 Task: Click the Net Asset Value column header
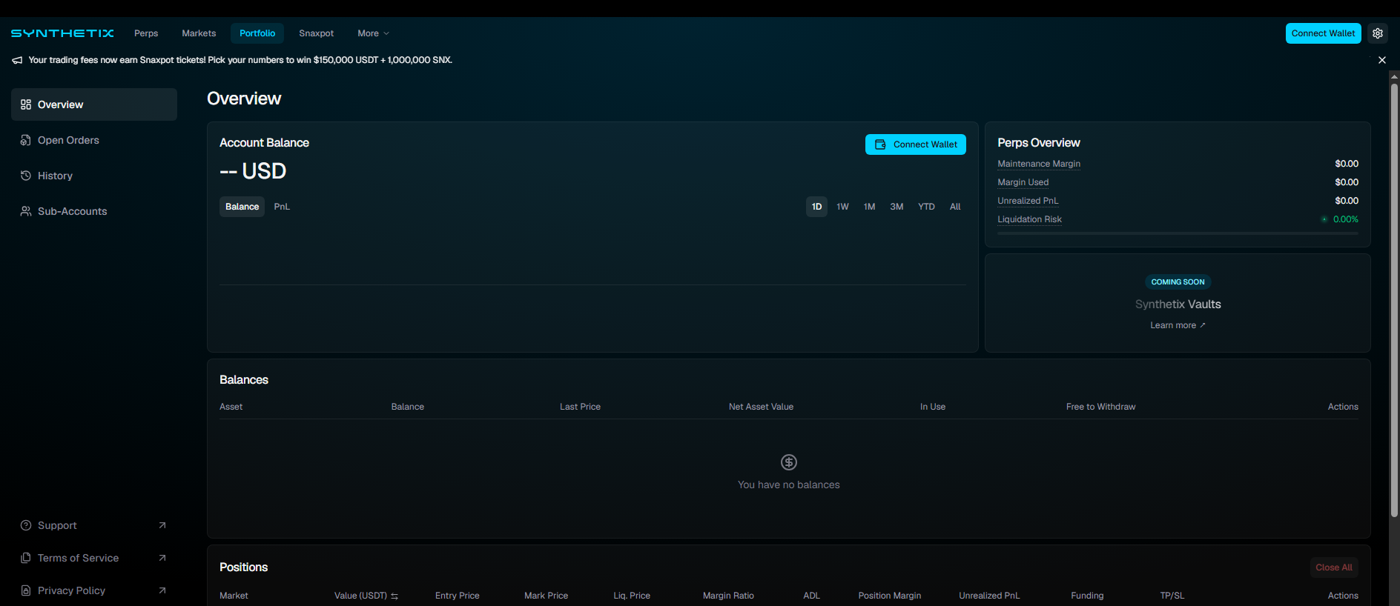click(761, 407)
